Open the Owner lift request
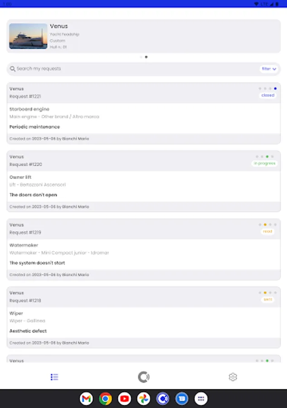287x408 pixels. click(143, 186)
